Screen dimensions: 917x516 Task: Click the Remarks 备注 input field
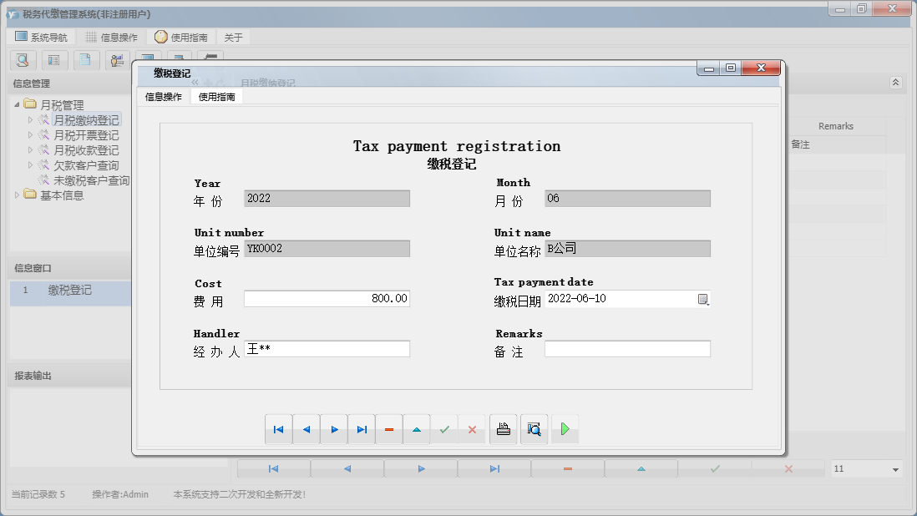[x=627, y=349]
